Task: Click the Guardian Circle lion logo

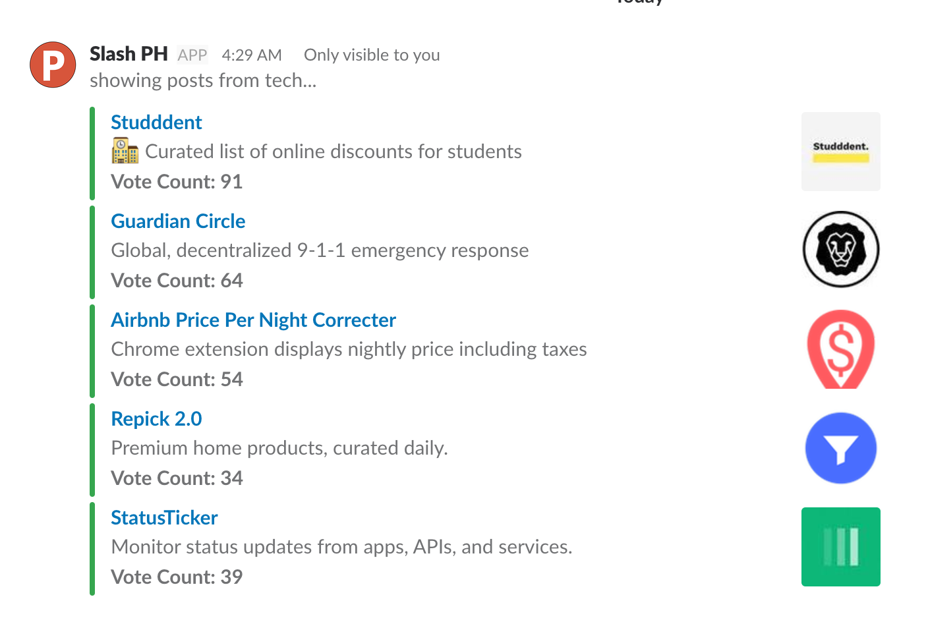Action: (x=840, y=250)
